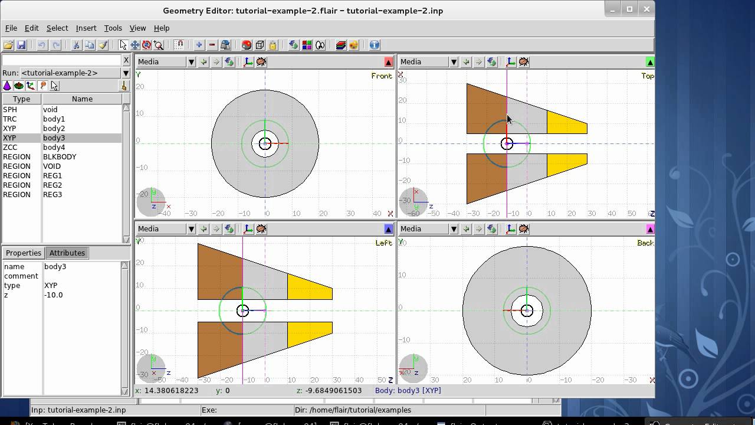Activate the Zoom magnifier tool

(158, 45)
